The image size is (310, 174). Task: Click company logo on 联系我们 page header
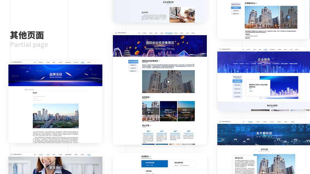click(16, 155)
